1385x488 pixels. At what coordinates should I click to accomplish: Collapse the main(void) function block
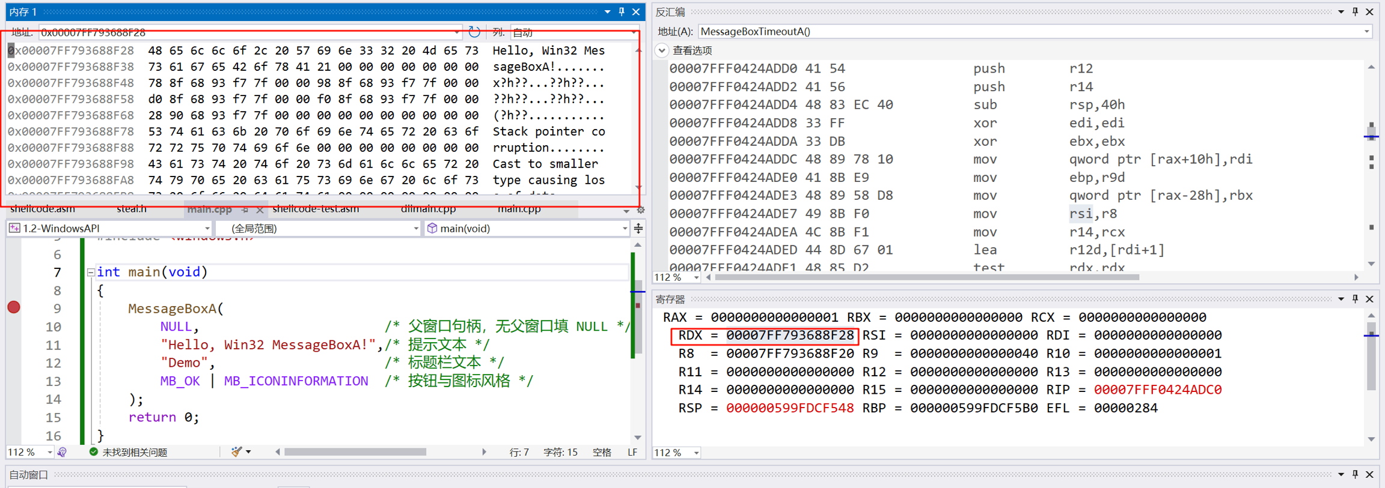90,272
